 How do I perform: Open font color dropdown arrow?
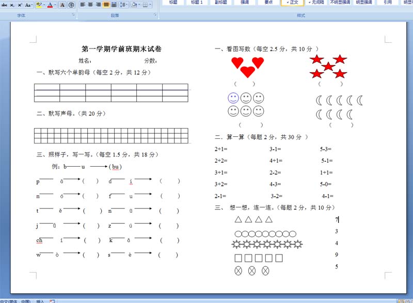(55, 5)
